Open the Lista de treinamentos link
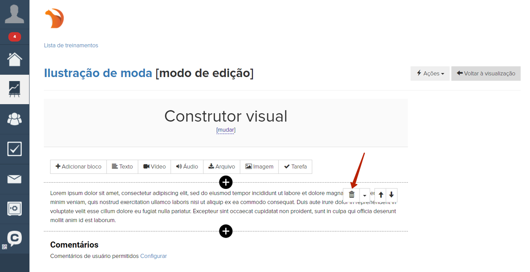The width and height of the screenshot is (530, 272). [x=71, y=46]
